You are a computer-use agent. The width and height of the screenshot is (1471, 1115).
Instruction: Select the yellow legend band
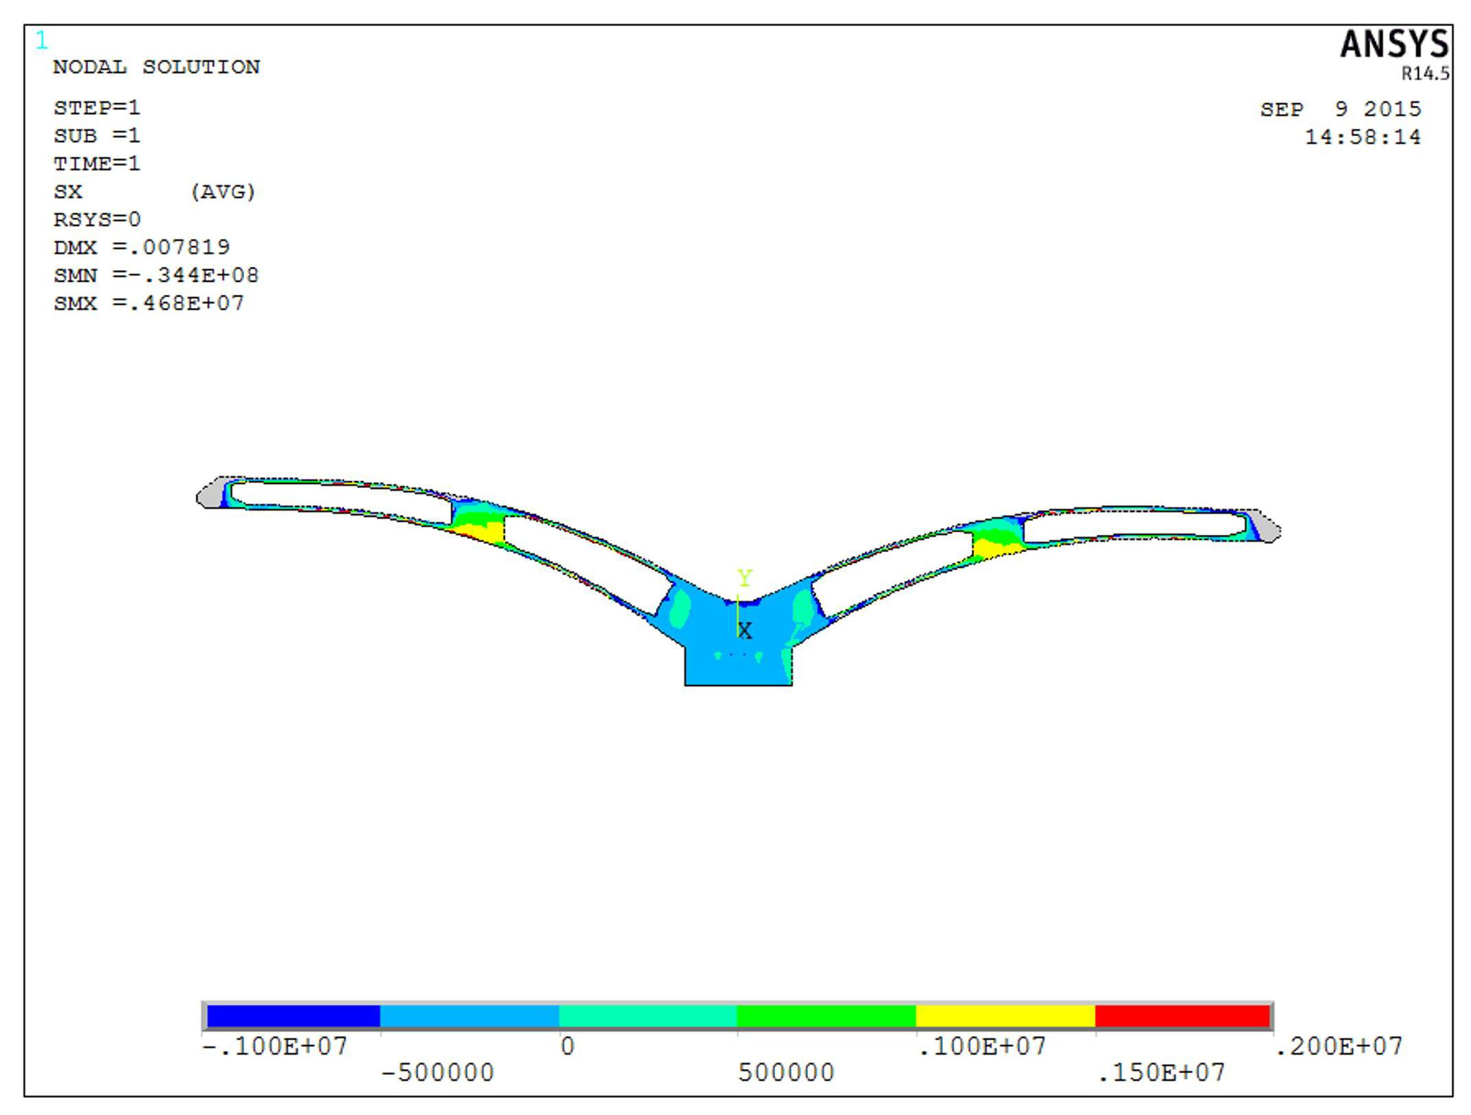[x=1005, y=1016]
